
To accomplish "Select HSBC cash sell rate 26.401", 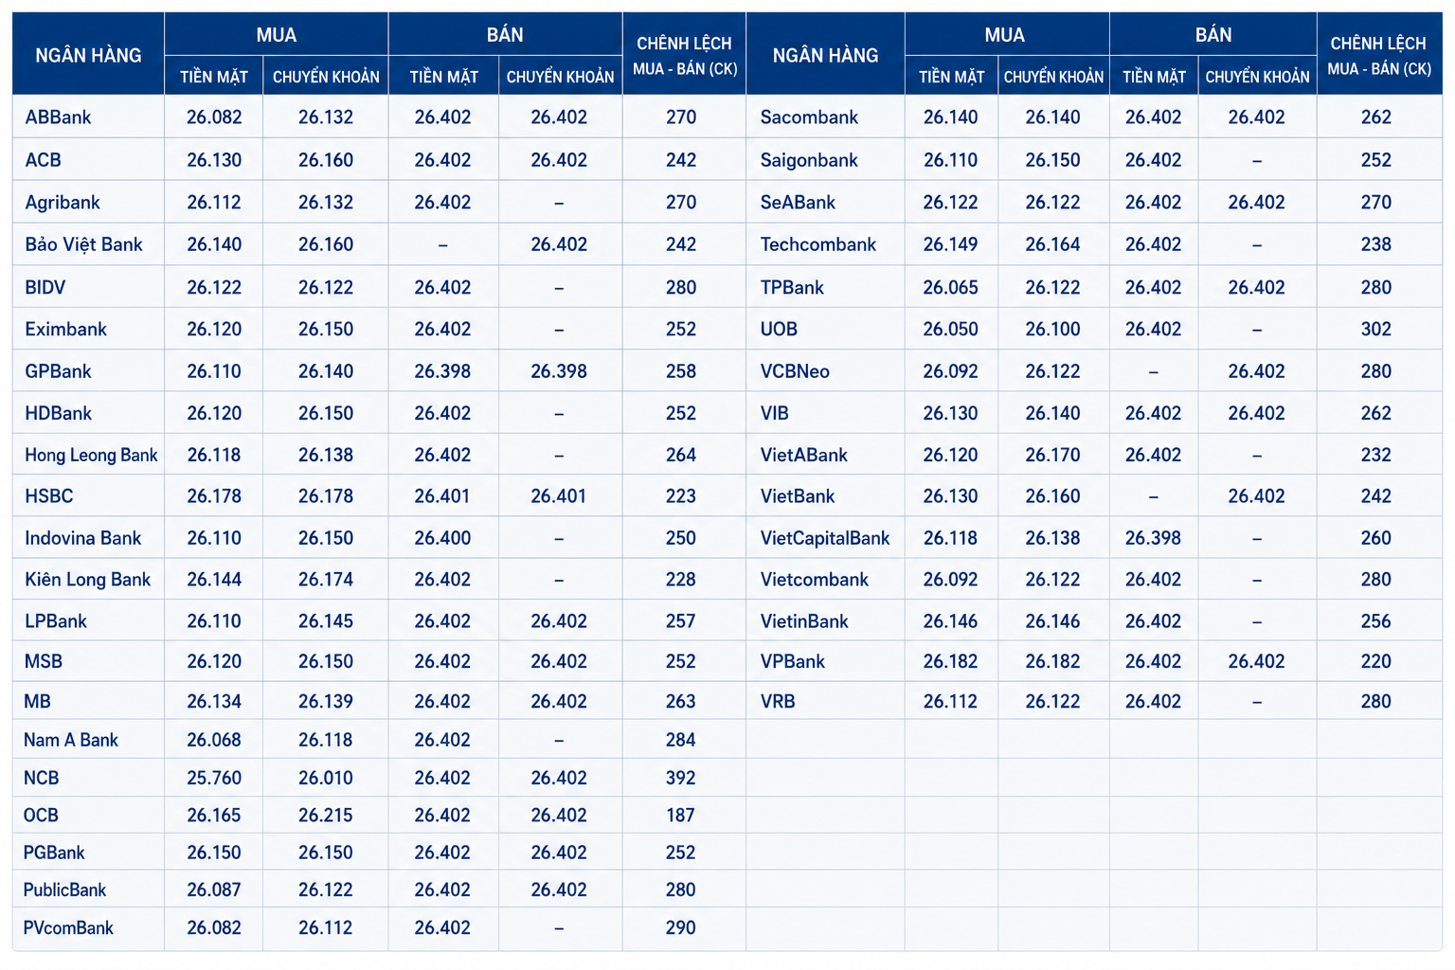I will (442, 496).
